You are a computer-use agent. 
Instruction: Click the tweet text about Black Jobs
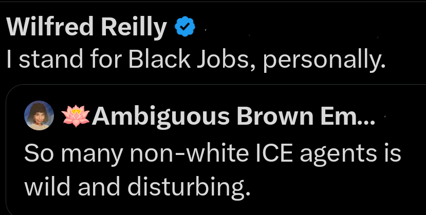coord(196,61)
